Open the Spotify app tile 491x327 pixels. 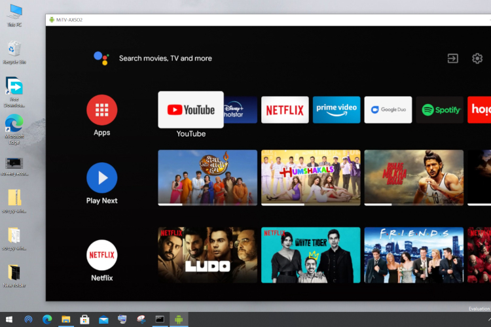[439, 110]
